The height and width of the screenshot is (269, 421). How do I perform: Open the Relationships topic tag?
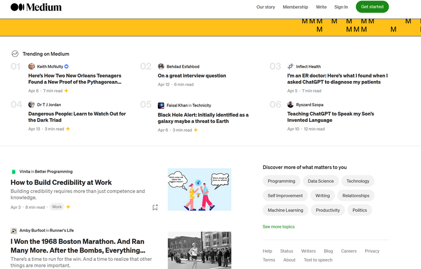click(x=356, y=196)
